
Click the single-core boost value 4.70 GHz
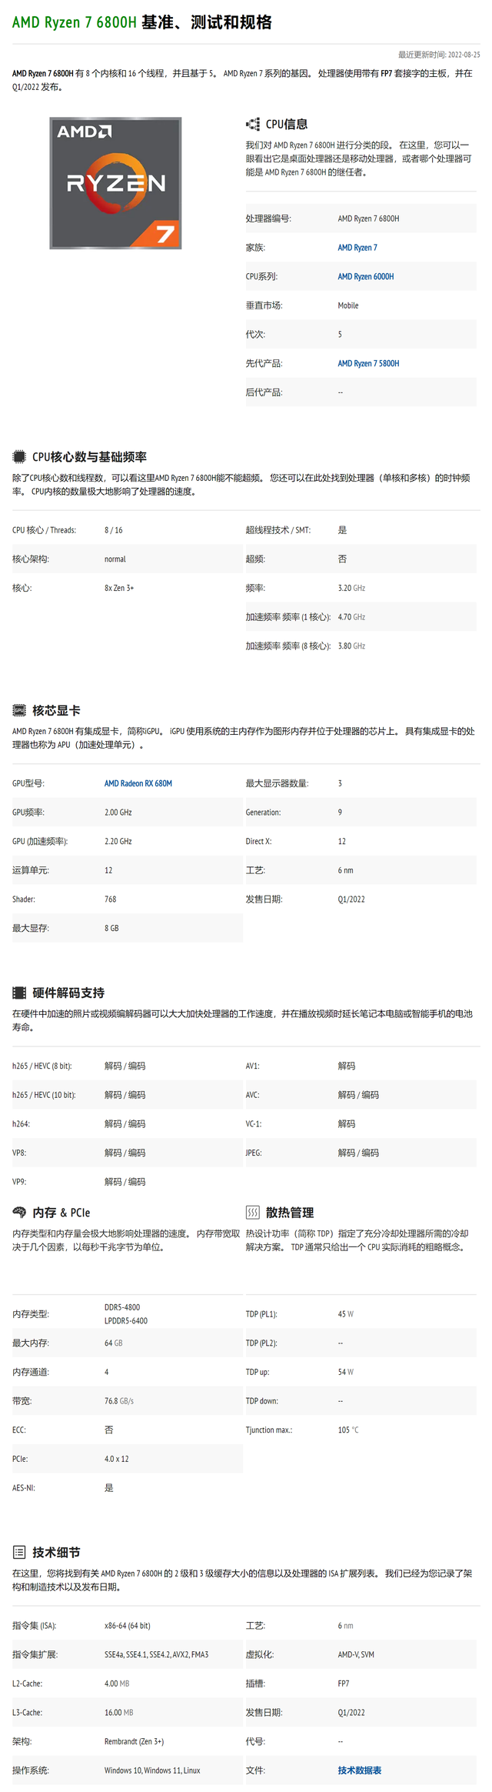tap(351, 617)
